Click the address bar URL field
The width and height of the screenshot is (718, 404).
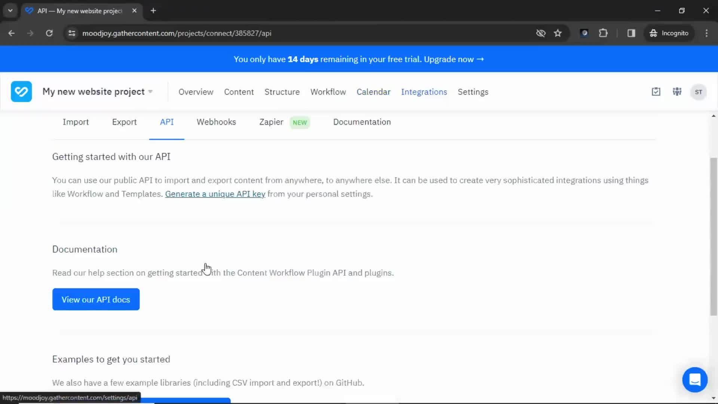(176, 33)
